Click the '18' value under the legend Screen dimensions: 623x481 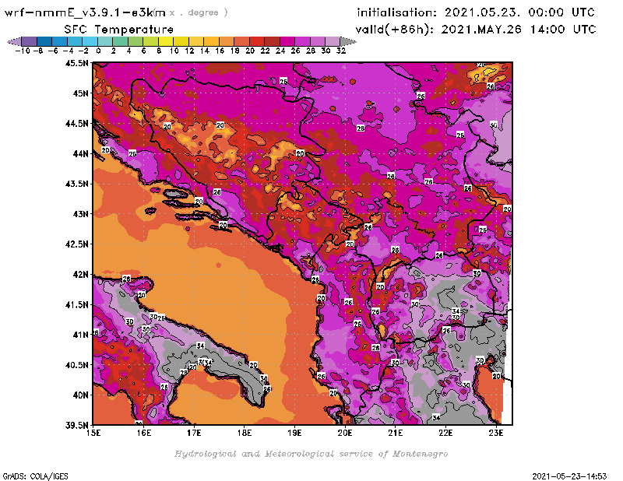point(235,51)
